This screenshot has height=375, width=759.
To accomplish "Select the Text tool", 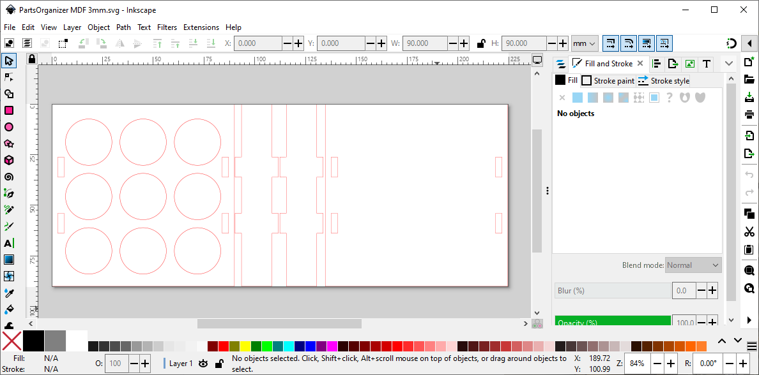I will (9, 243).
